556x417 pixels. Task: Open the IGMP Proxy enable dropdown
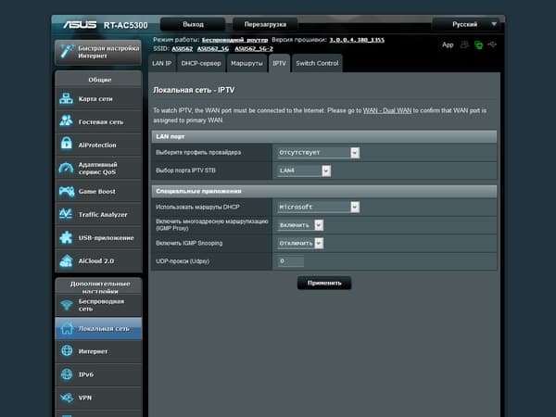(x=300, y=225)
